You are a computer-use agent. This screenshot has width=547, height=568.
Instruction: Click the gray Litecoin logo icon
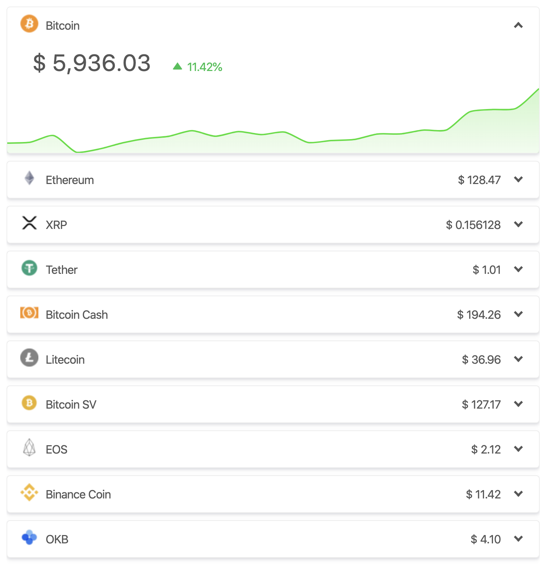coord(29,358)
